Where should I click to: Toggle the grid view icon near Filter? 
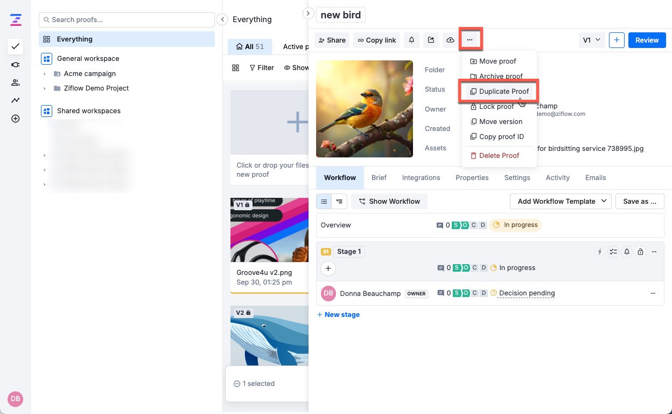coord(236,67)
